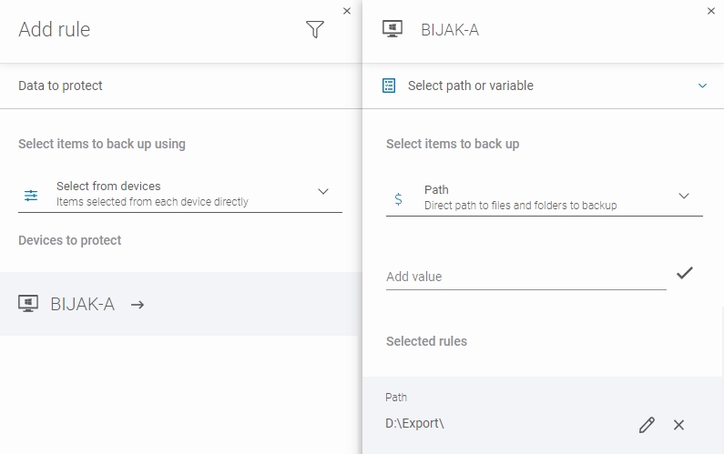Close the Add rule panel
The image size is (724, 454).
pyautogui.click(x=346, y=11)
